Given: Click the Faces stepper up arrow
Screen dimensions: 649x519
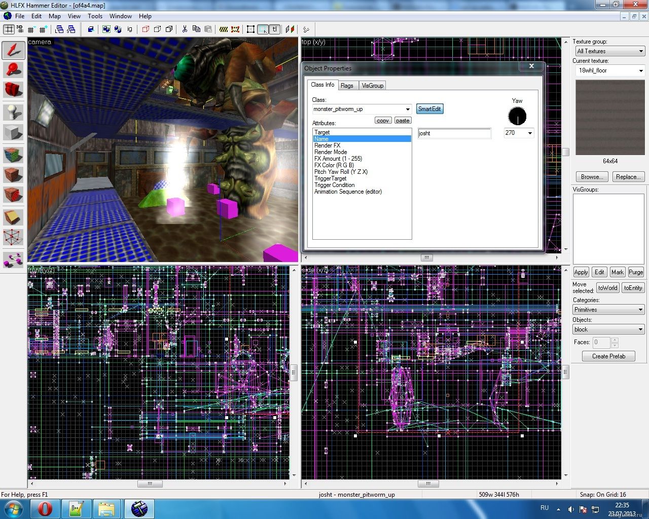Looking at the screenshot, I should pyautogui.click(x=615, y=340).
